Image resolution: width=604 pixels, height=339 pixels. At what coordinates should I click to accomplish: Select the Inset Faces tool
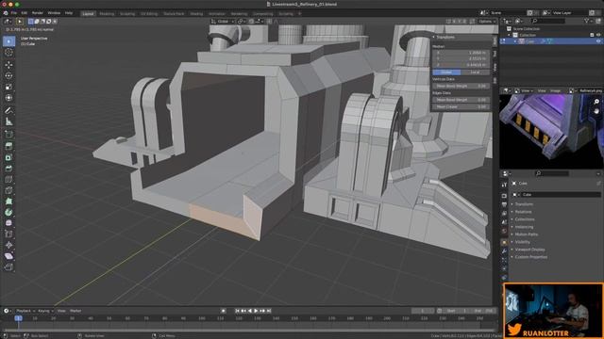[x=8, y=157]
